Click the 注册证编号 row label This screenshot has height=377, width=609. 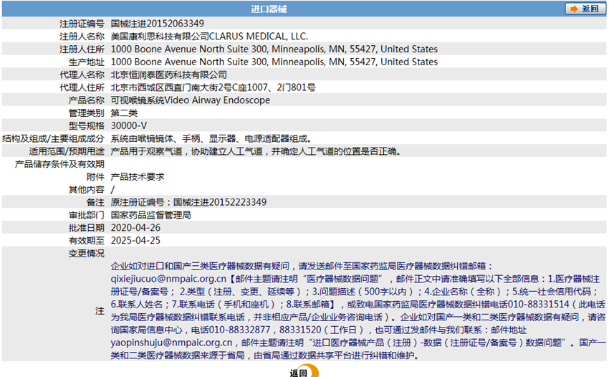click(82, 24)
